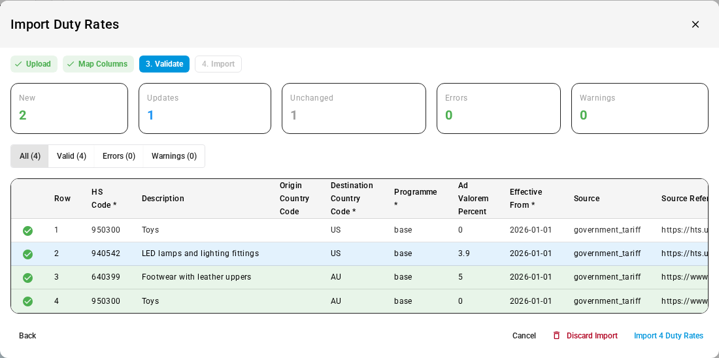Click the Back button
Screen dimensions: 719x358
click(x=27, y=336)
